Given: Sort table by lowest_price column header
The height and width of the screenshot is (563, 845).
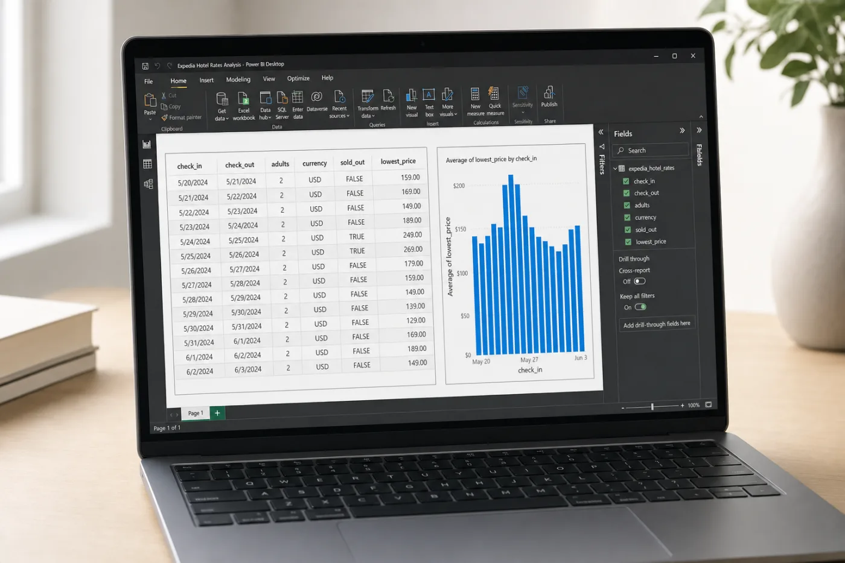Looking at the screenshot, I should (x=398, y=162).
